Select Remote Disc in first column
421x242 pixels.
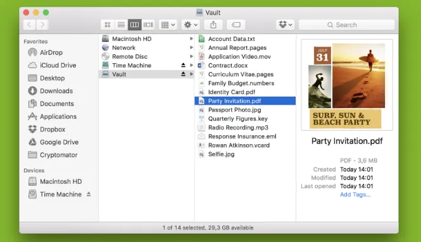point(146,56)
